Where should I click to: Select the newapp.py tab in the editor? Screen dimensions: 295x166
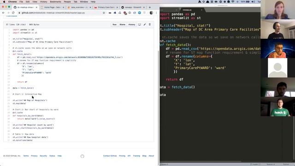[x=191, y=10]
